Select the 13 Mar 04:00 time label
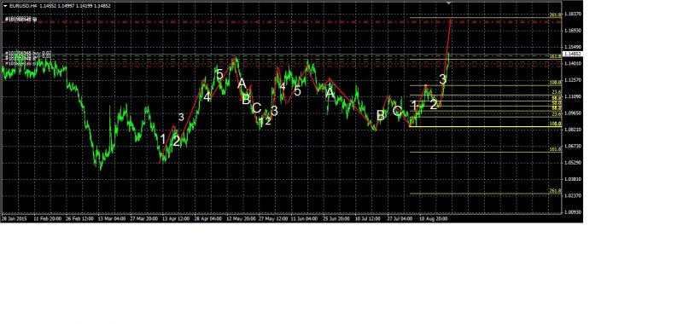The height and width of the screenshot is (324, 683). (x=113, y=219)
